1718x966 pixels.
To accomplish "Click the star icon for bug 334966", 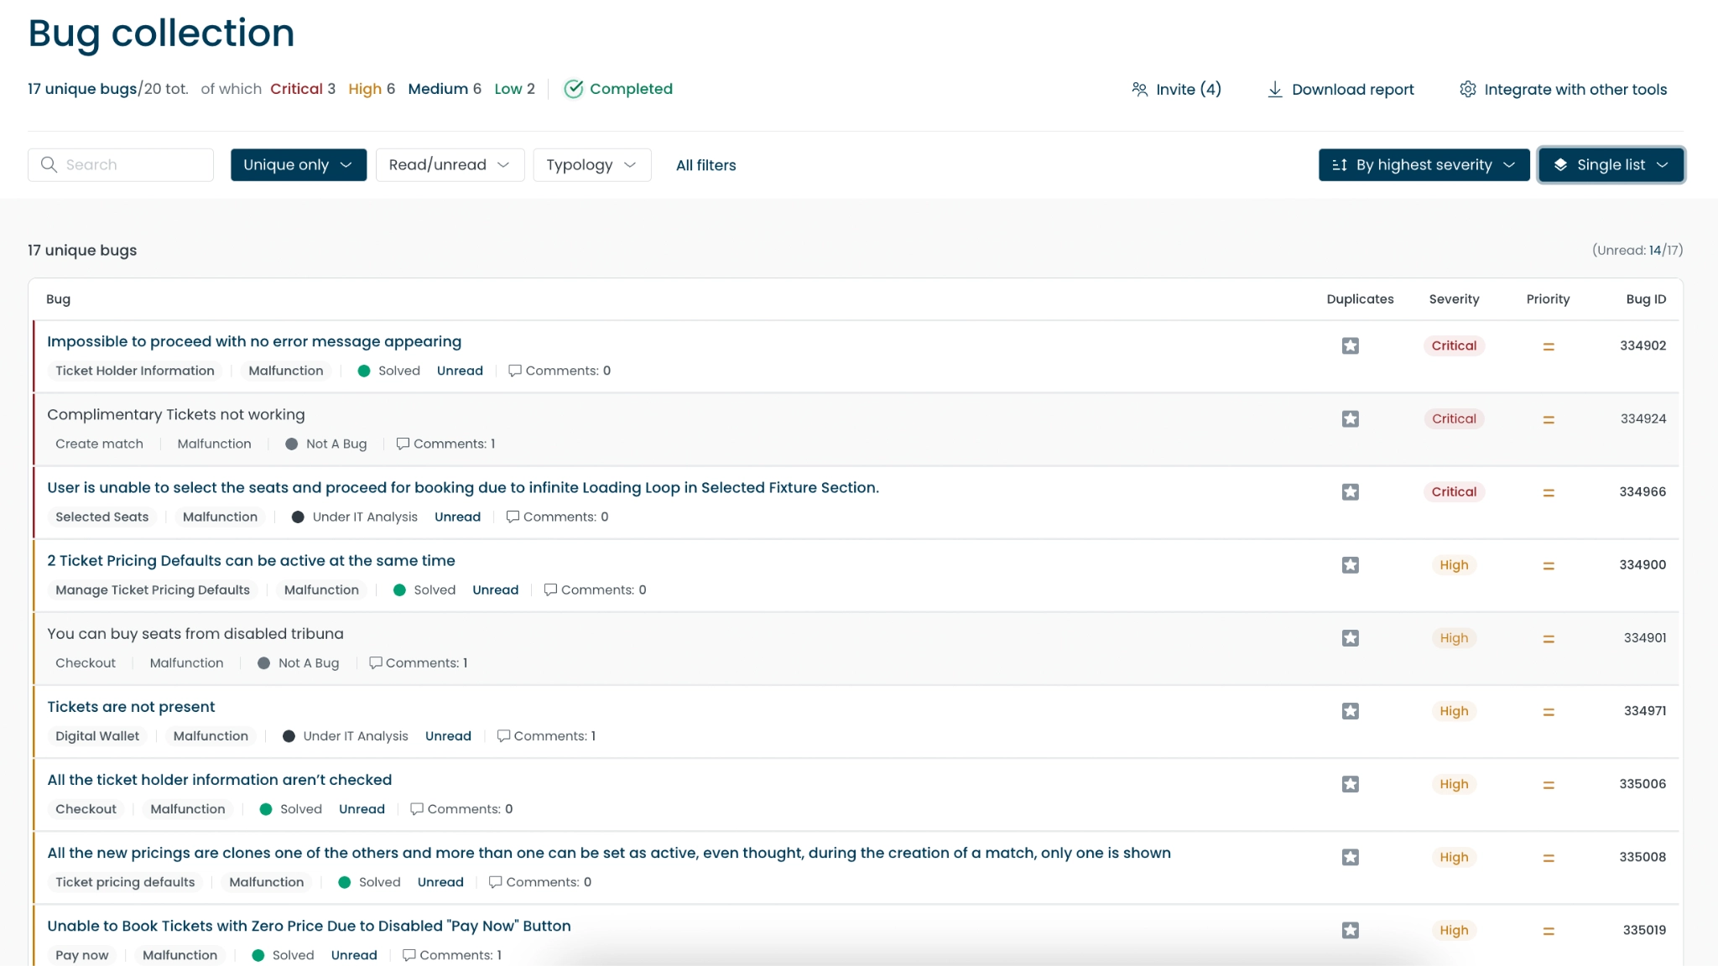I will pyautogui.click(x=1350, y=492).
